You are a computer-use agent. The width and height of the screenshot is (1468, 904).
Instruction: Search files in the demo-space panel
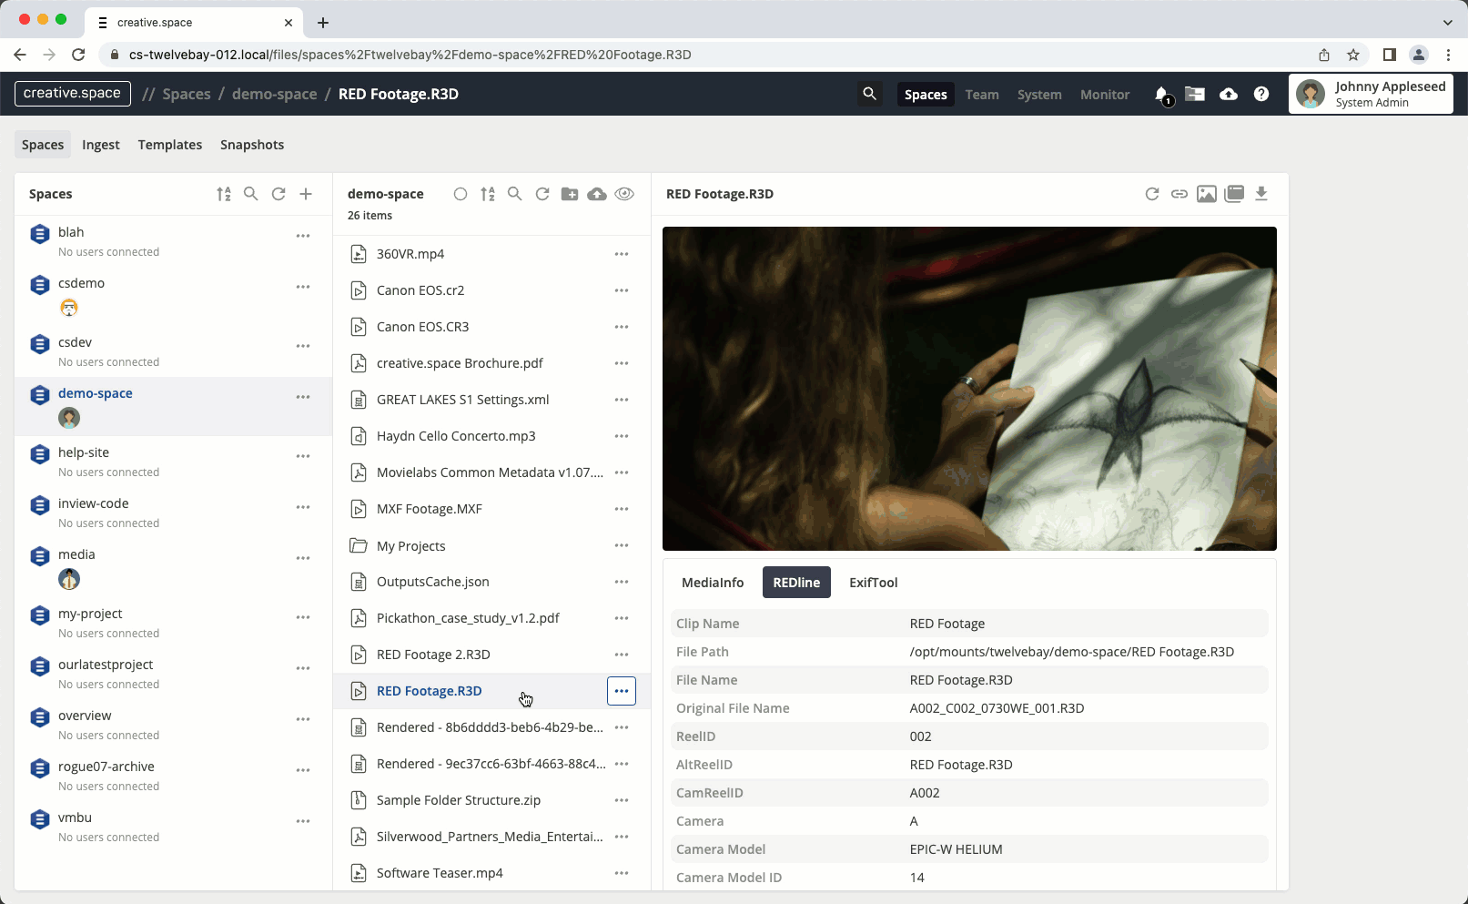click(515, 194)
